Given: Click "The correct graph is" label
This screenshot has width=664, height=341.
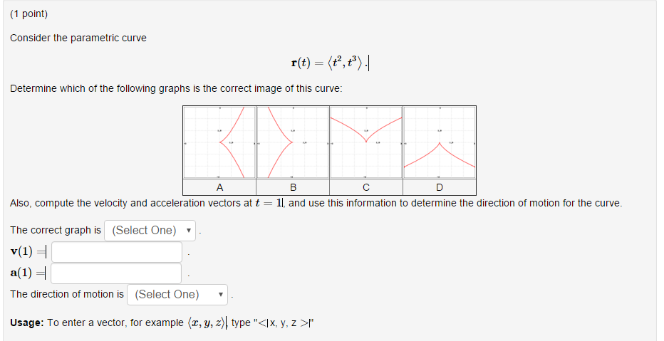Looking at the screenshot, I should point(56,231).
